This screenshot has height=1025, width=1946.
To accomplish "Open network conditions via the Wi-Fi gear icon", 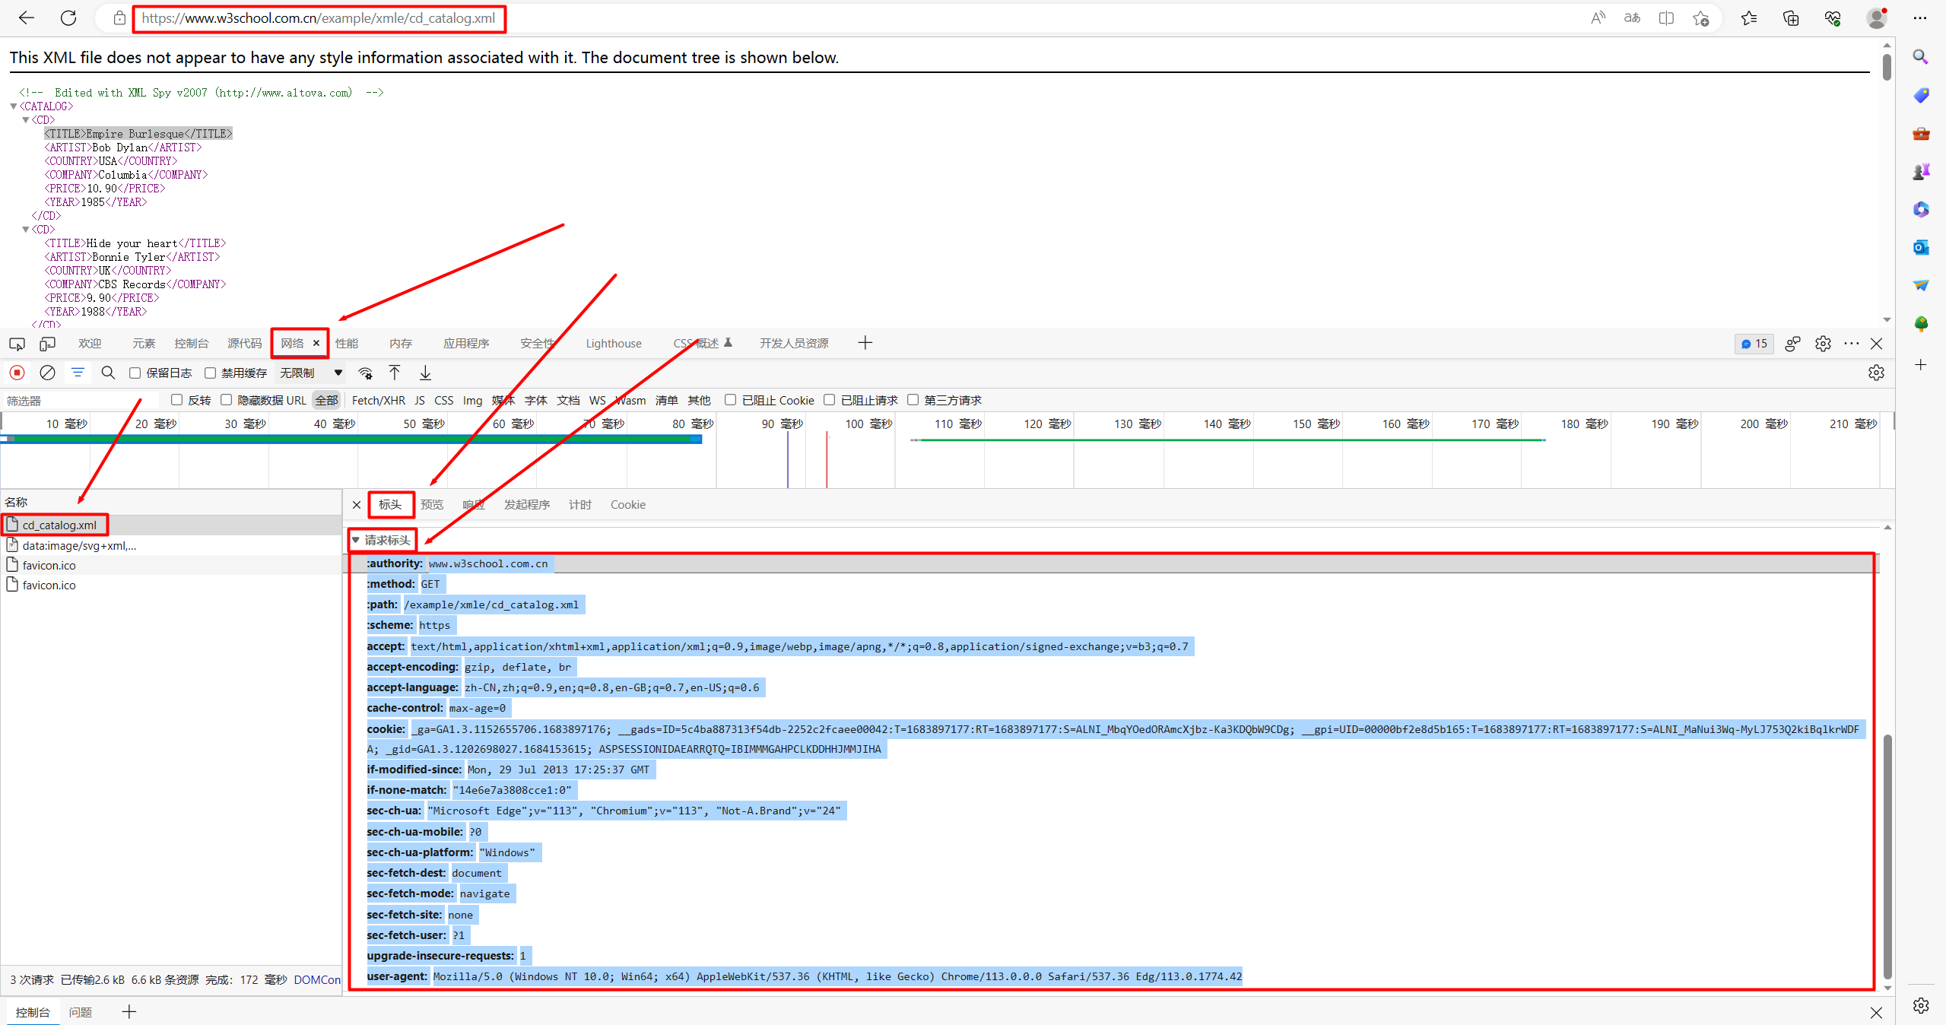I will (365, 373).
